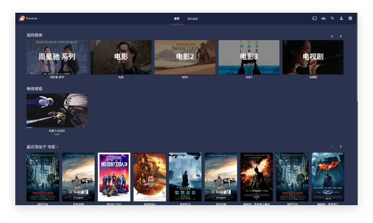Open the 电影2 Martian library card

click(x=185, y=57)
